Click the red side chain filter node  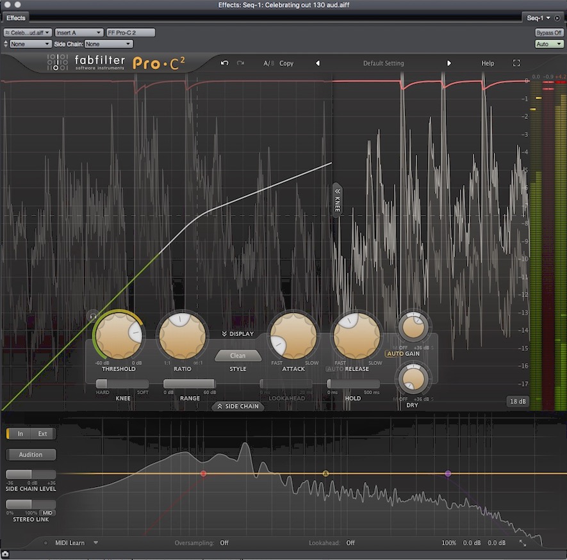203,474
